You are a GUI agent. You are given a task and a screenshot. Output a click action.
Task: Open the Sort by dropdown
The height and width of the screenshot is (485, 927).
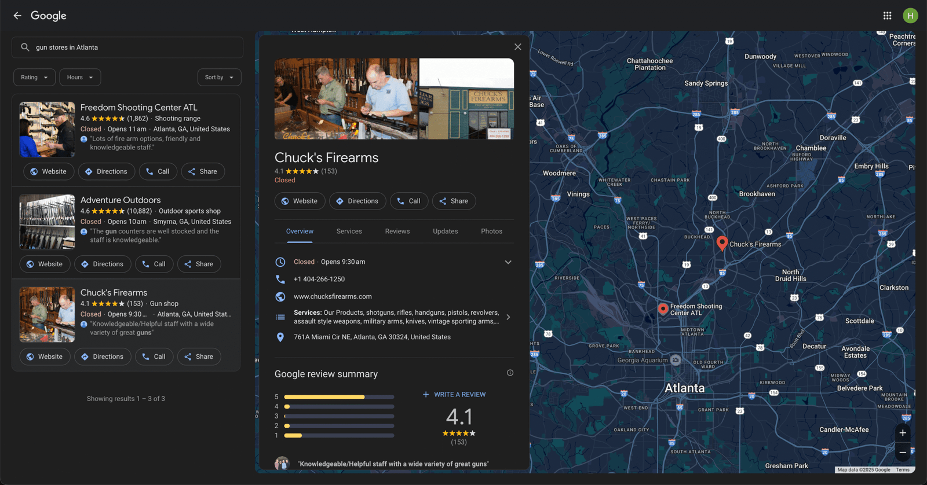[219, 78]
